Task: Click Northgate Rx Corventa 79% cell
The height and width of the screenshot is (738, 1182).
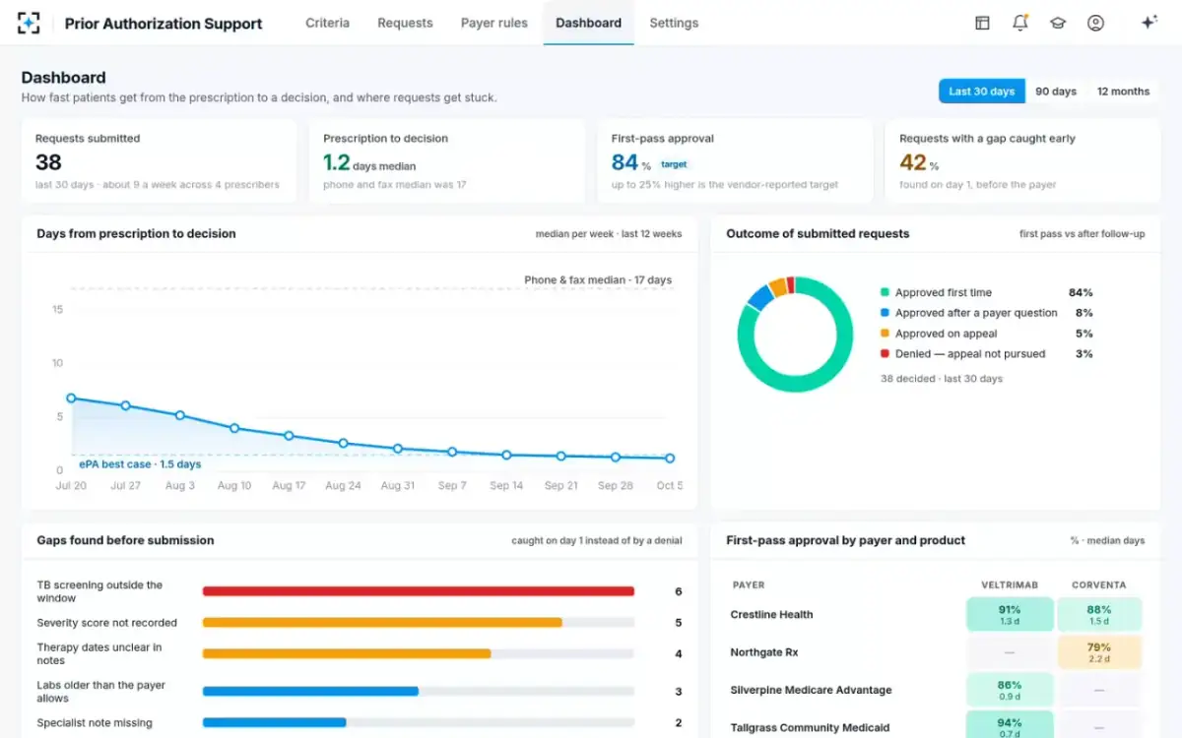Action: (1099, 652)
